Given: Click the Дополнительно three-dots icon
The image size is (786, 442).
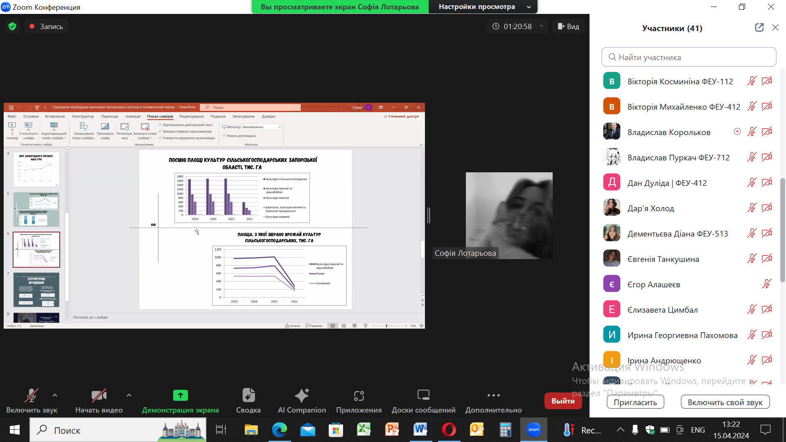Looking at the screenshot, I should [493, 395].
